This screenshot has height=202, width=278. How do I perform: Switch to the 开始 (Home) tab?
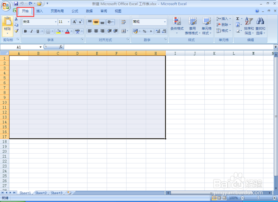point(25,11)
